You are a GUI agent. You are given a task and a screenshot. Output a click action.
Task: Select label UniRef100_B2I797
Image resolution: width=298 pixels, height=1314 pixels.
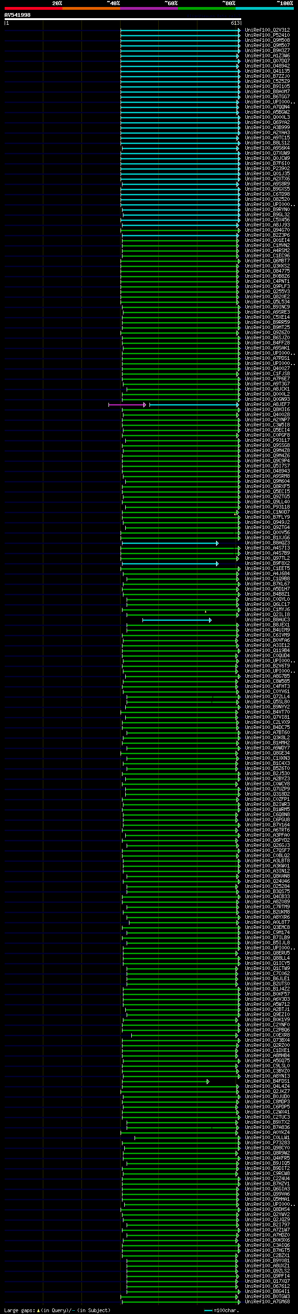(x=267, y=1225)
